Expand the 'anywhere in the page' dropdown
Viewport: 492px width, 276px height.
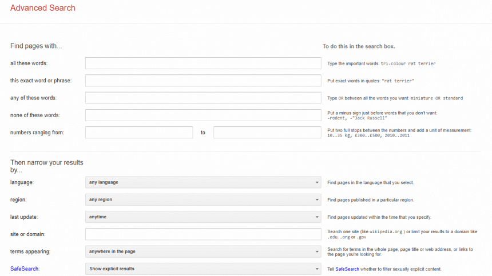tap(203, 251)
